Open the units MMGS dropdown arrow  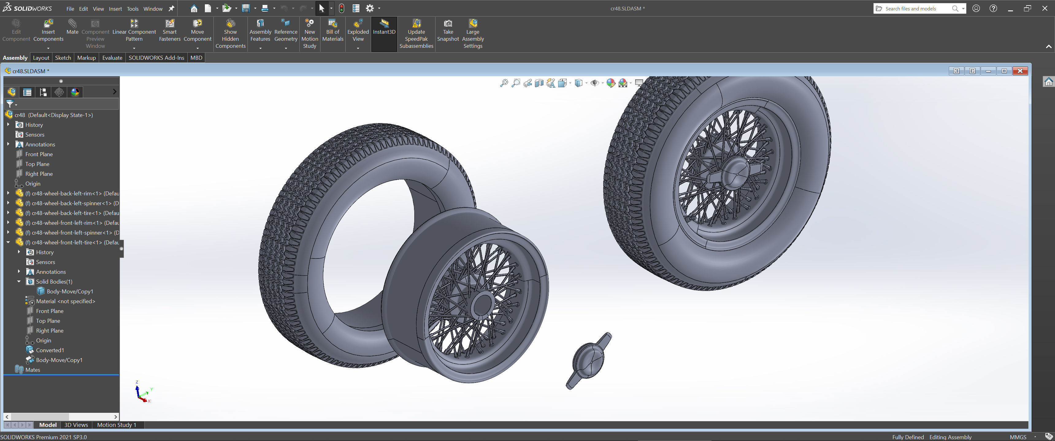coord(1035,437)
